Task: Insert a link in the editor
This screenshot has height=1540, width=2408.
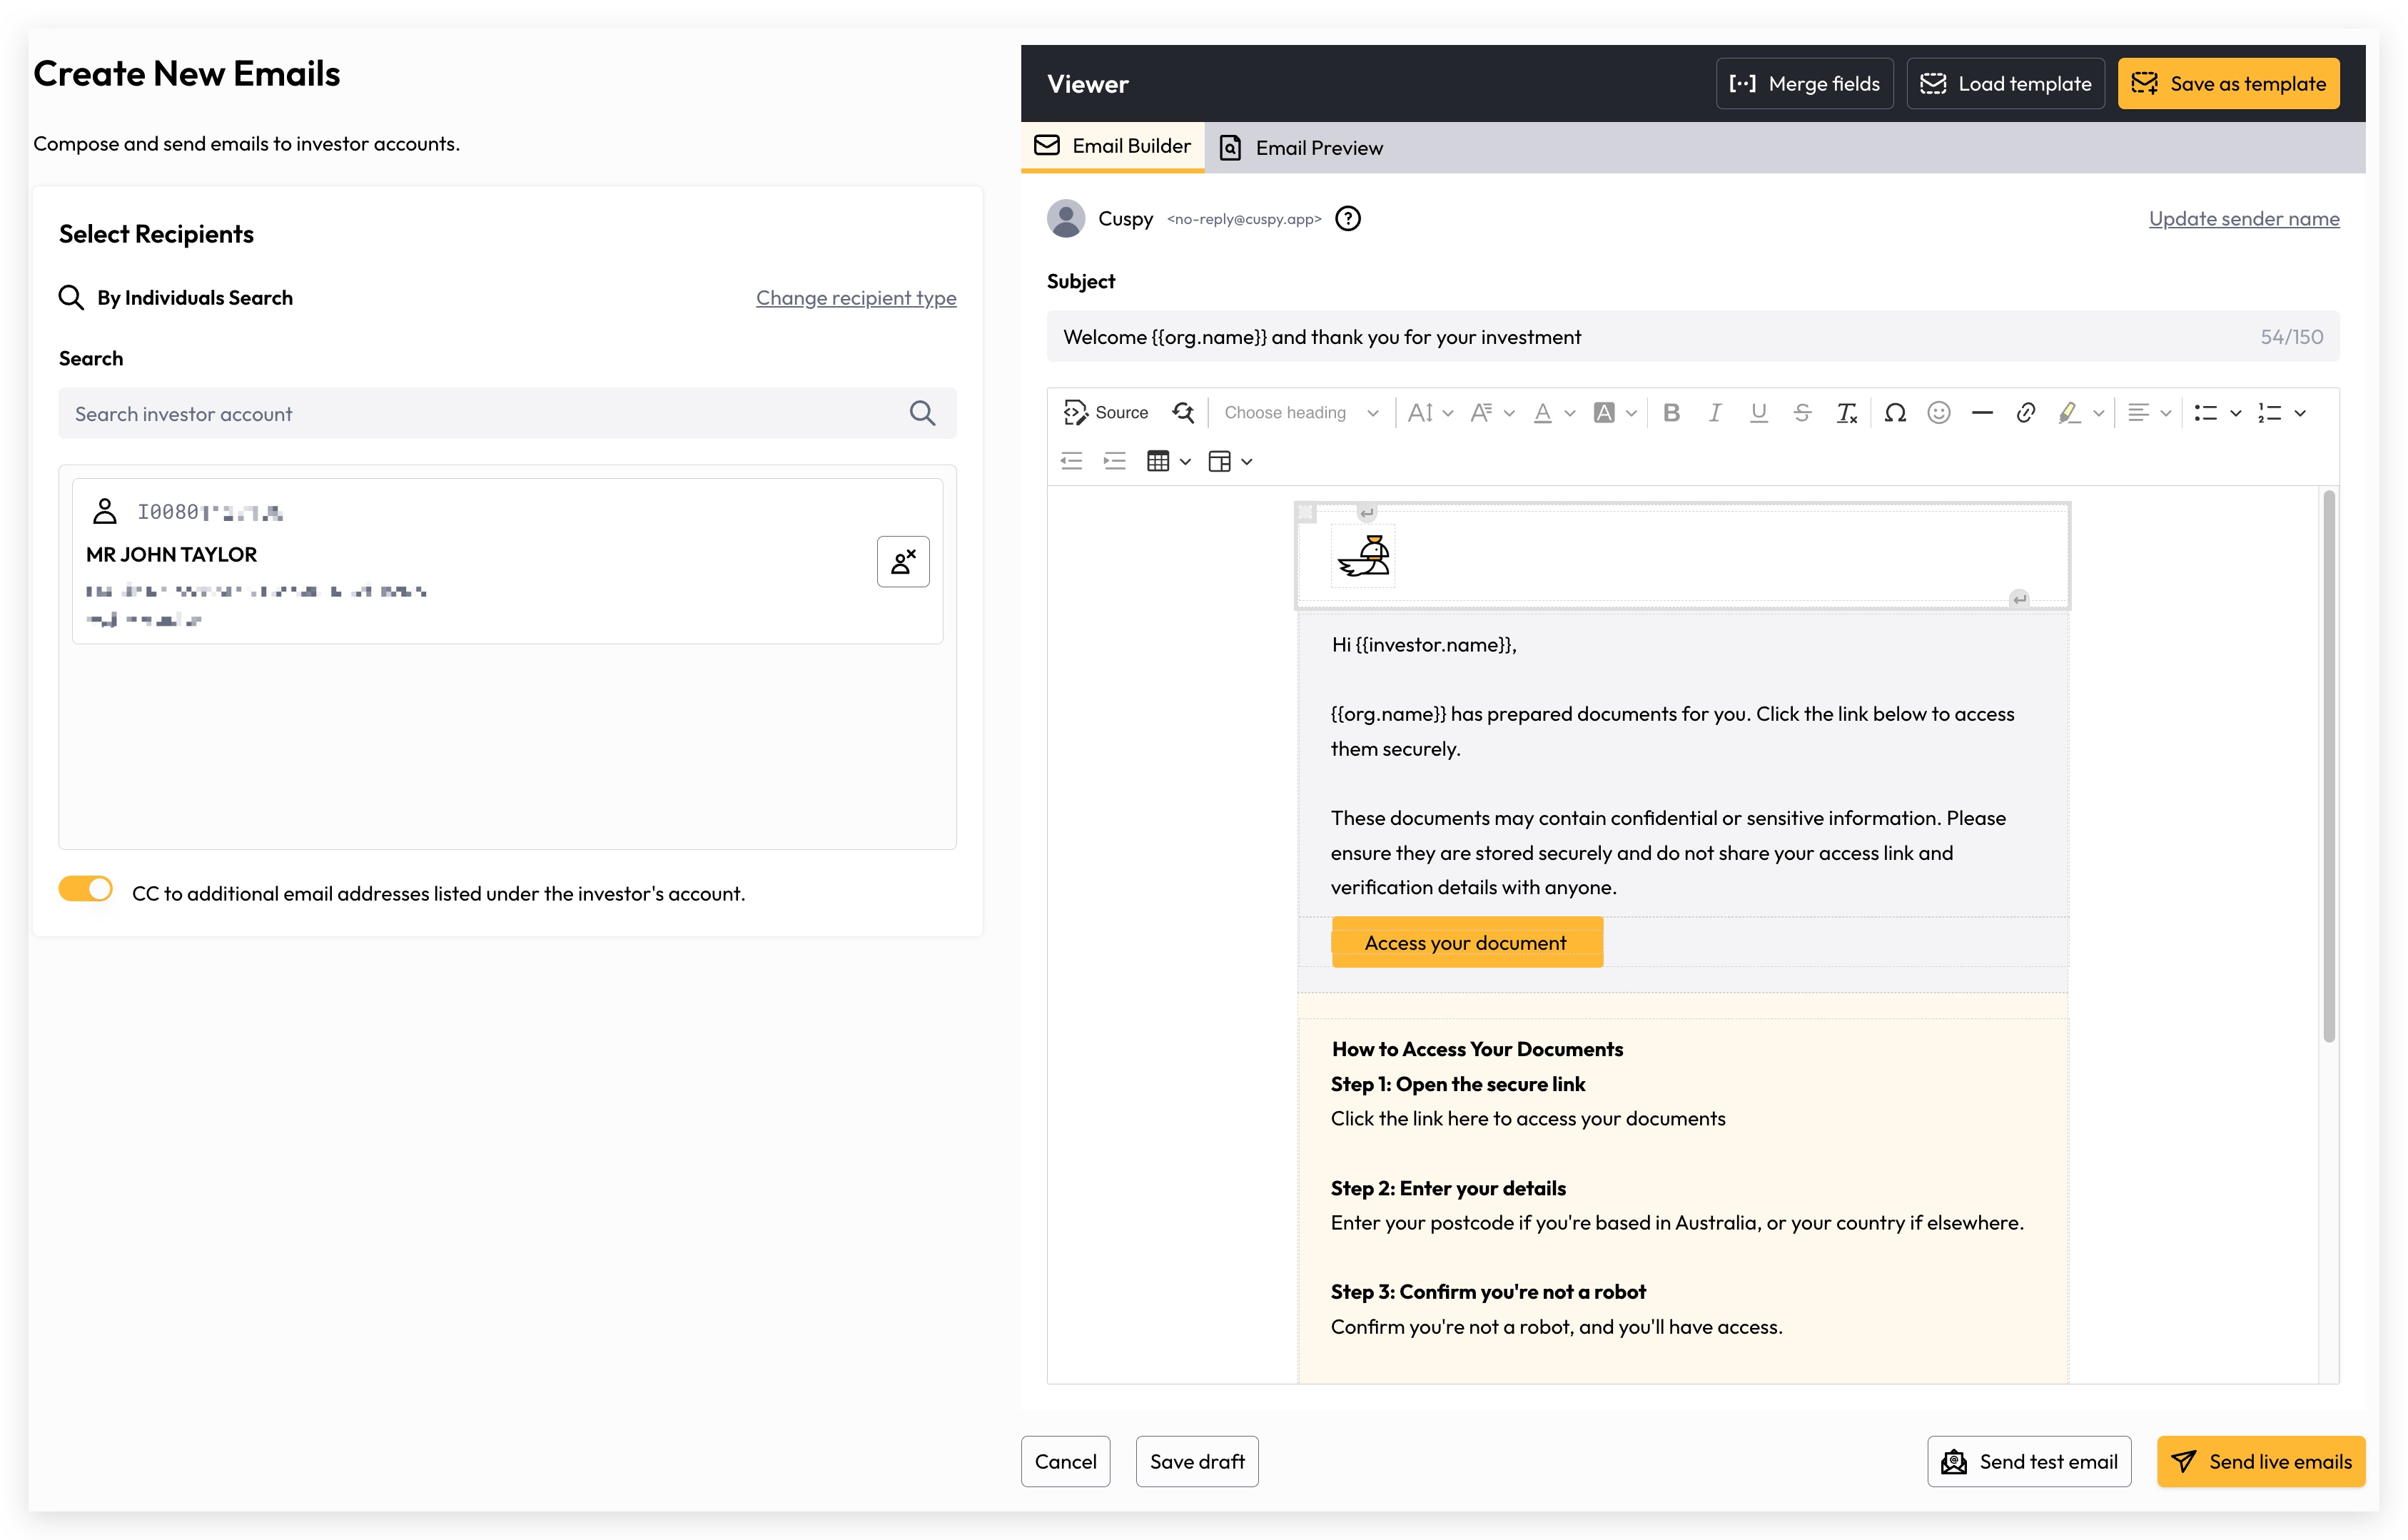Action: pyautogui.click(x=2026, y=412)
